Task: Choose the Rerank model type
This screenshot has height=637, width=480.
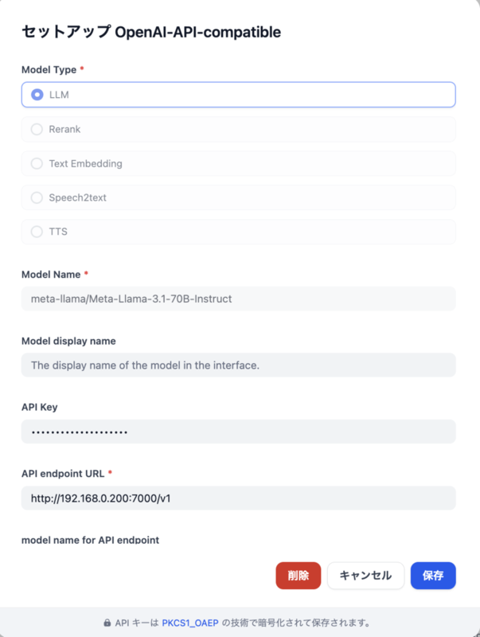Action: point(238,129)
